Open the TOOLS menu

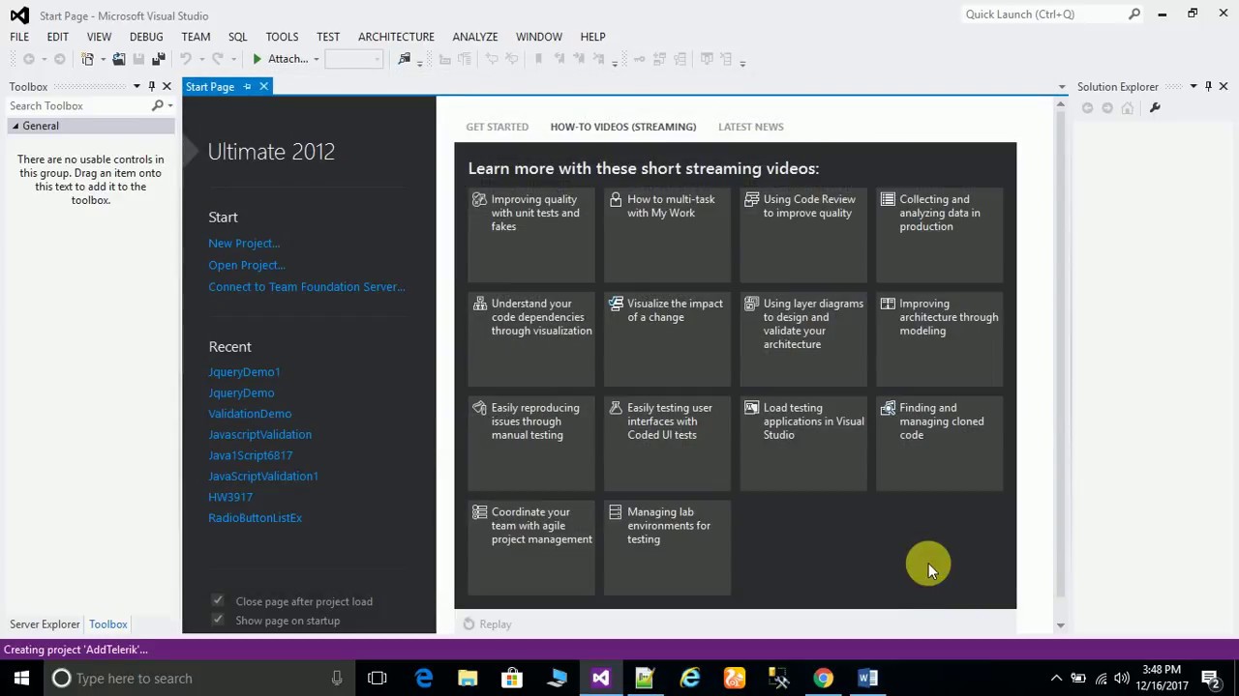pos(282,37)
